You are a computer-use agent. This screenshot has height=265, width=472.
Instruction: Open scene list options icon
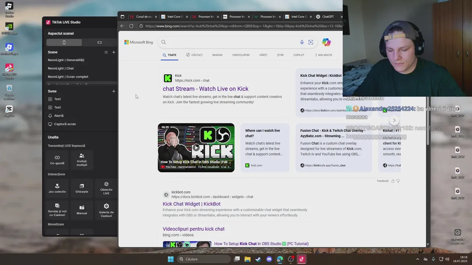[x=106, y=52]
